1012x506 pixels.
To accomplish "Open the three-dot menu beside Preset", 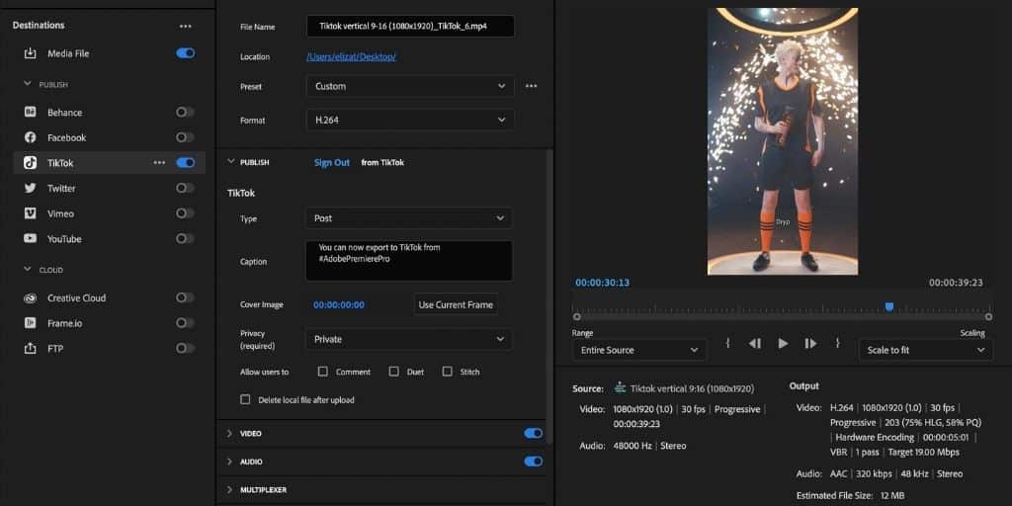I will tap(531, 86).
